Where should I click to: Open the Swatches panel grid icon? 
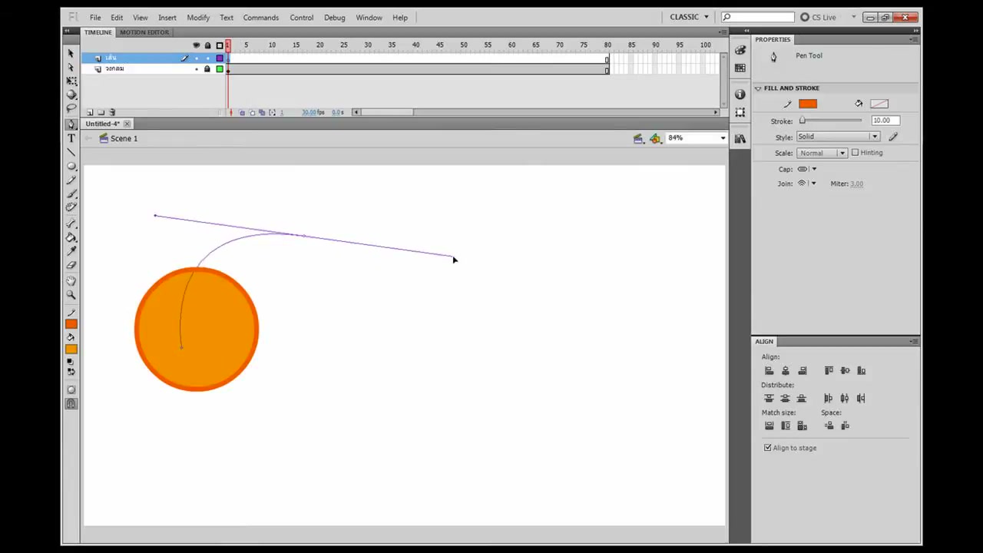[x=740, y=68]
